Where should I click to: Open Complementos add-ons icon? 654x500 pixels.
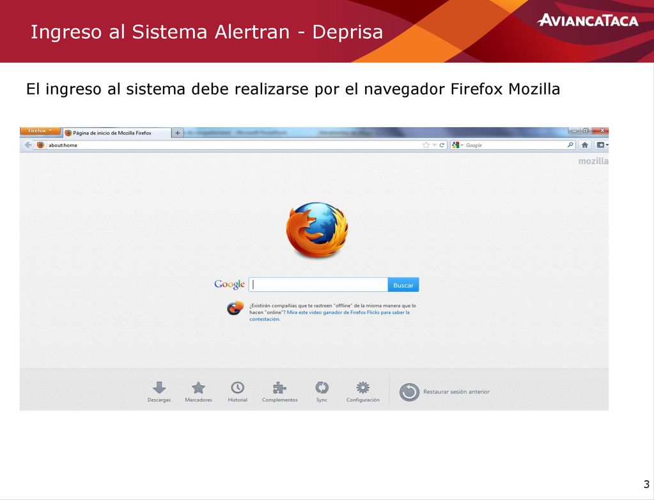coord(280,391)
